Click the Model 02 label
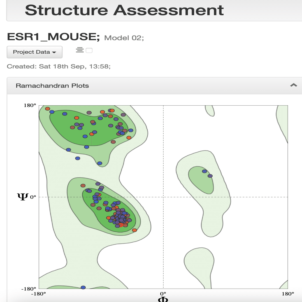 click(x=124, y=38)
